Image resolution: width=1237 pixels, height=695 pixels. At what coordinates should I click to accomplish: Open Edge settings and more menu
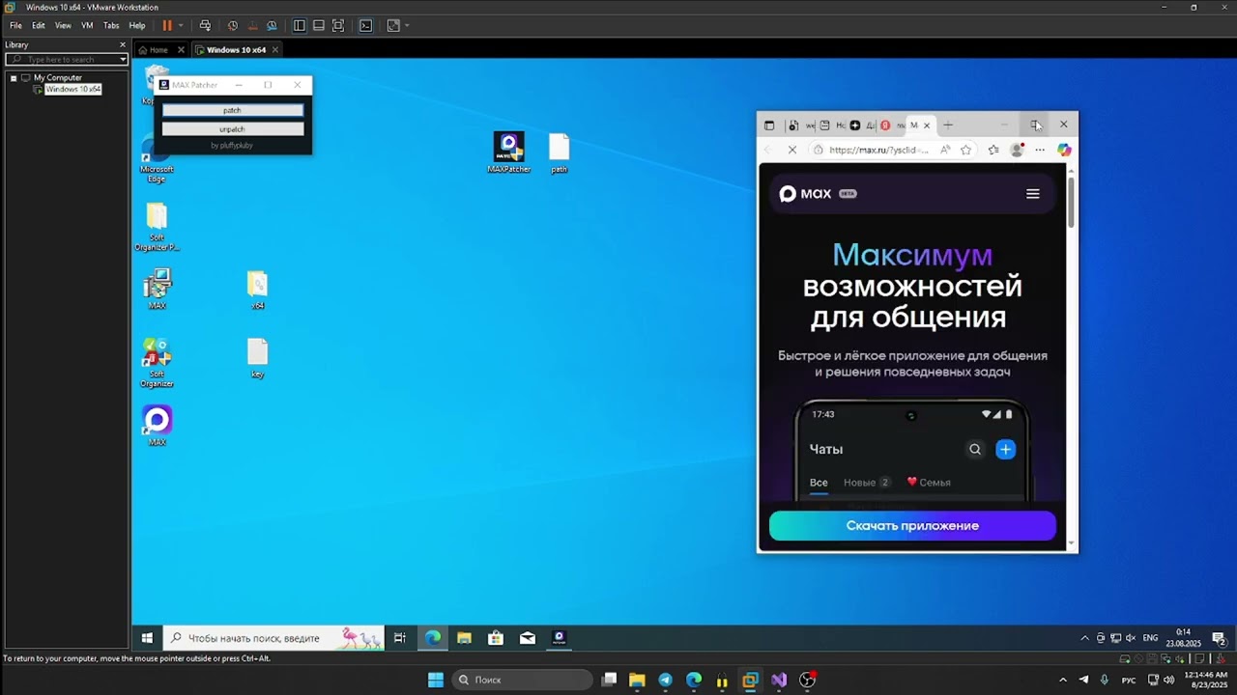pyautogui.click(x=1040, y=150)
